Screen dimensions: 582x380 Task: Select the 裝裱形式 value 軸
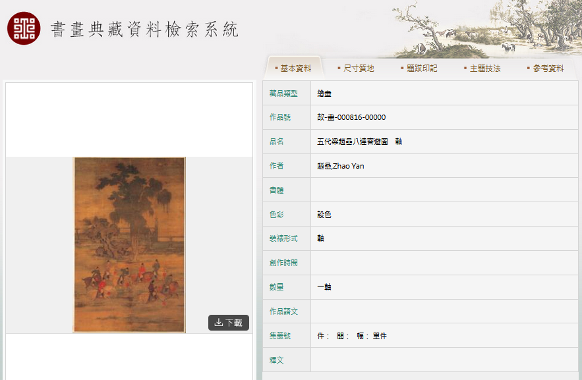pyautogui.click(x=321, y=238)
